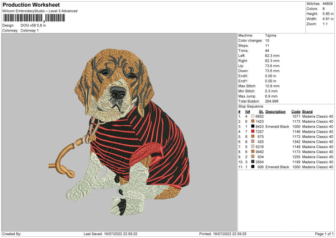
Task: Click the Trims value 44
Action: coord(267,51)
